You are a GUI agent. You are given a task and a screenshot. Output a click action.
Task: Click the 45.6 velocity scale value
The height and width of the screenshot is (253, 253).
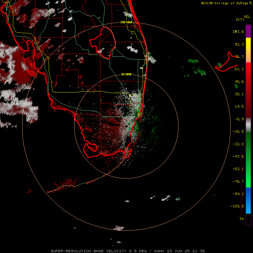pos(239,82)
